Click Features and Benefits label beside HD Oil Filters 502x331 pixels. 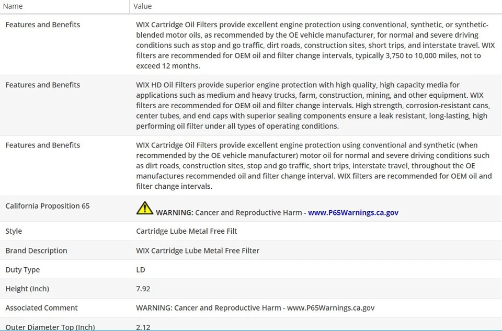click(42, 85)
